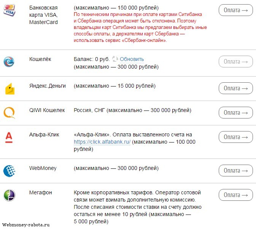Click the refresh arrows icon beside Обновить
This screenshot has height=229, width=256.
click(115, 59)
